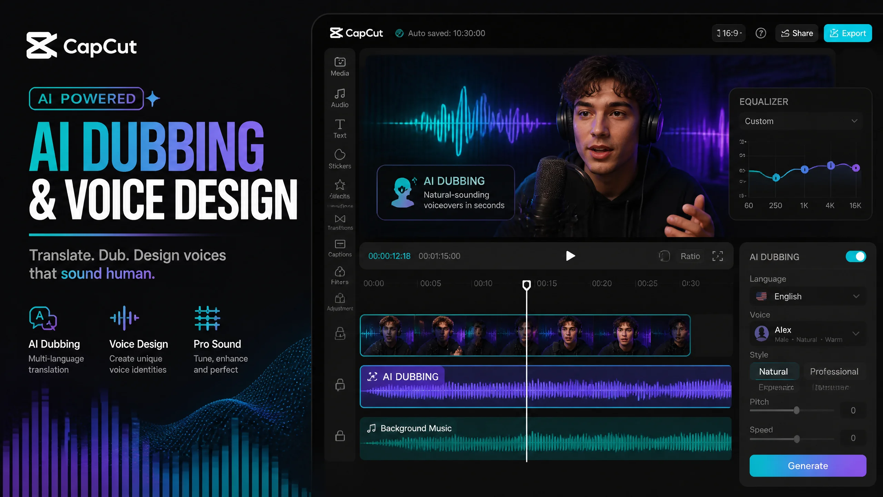Open the English language dropdown
This screenshot has width=883, height=497.
point(808,296)
